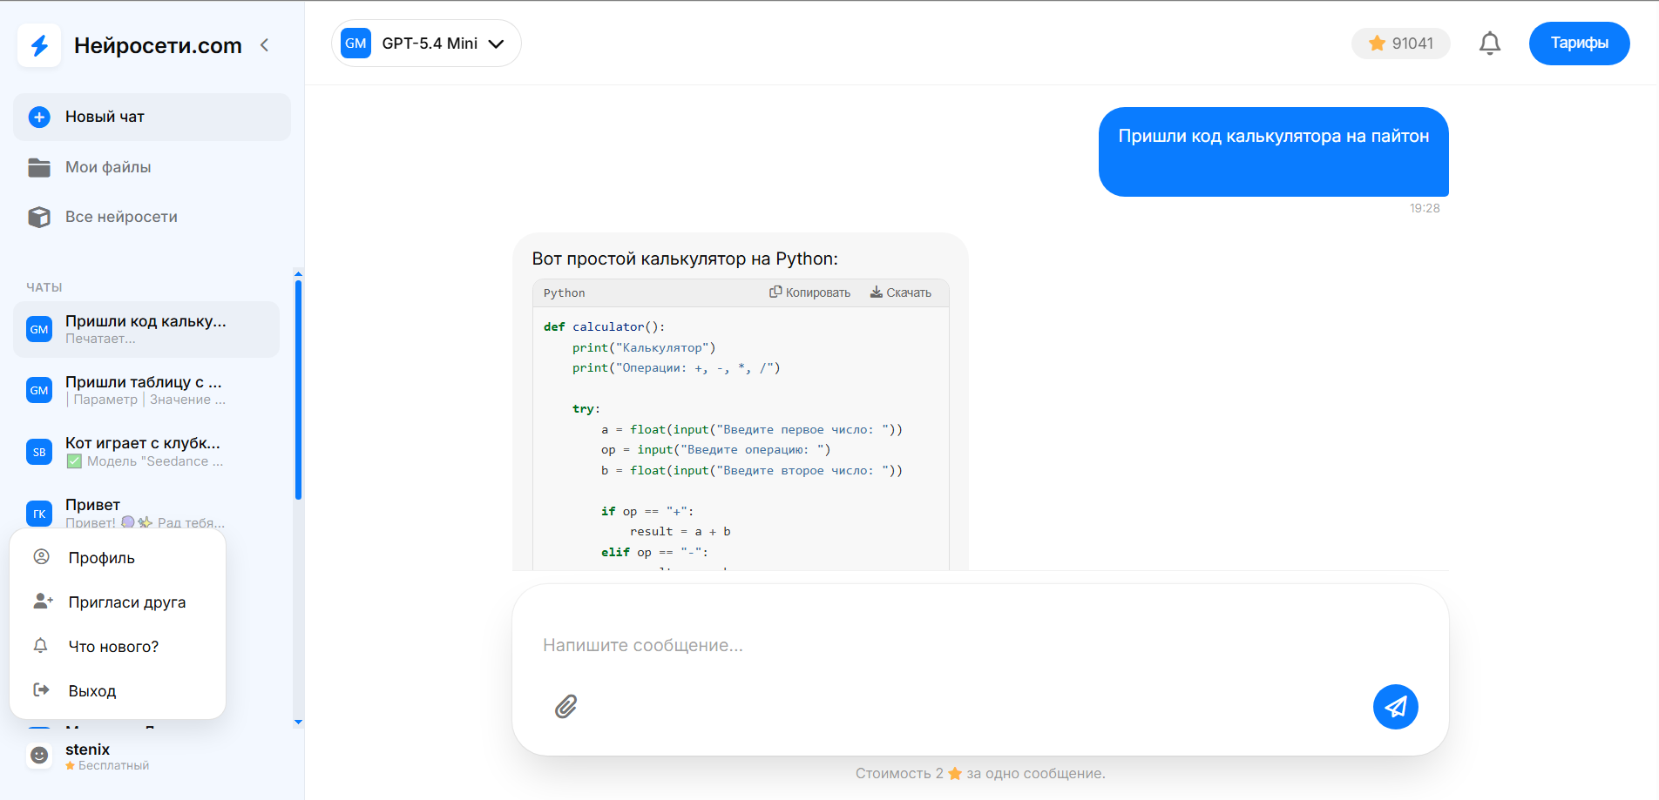Image resolution: width=1659 pixels, height=800 pixels.
Task: Open the Кот играет с клубк... chat
Action: pos(146,452)
